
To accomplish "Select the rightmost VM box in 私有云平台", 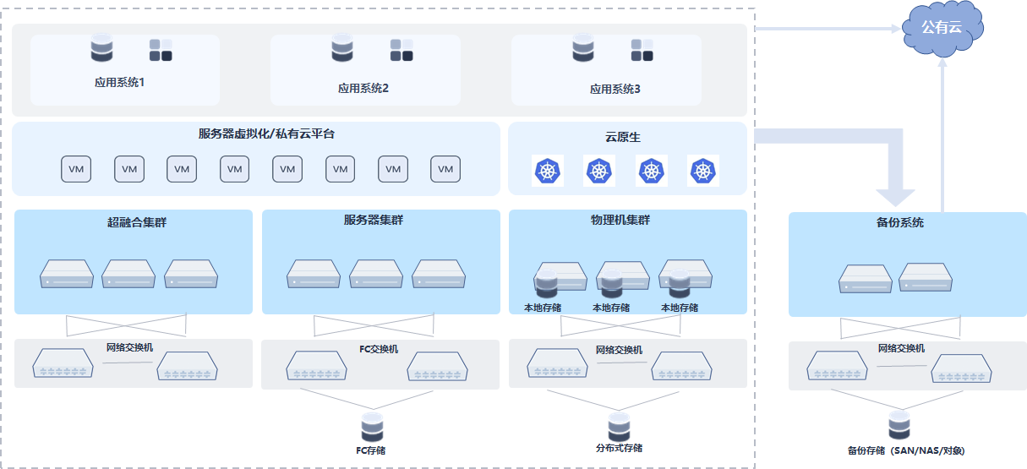I will [x=445, y=169].
